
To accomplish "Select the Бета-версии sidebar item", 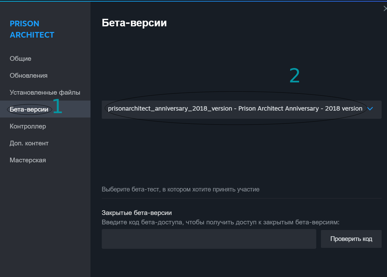I will (45, 109).
